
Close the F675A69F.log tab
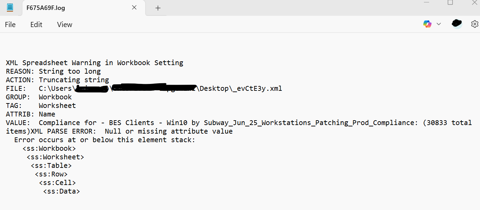tap(134, 8)
